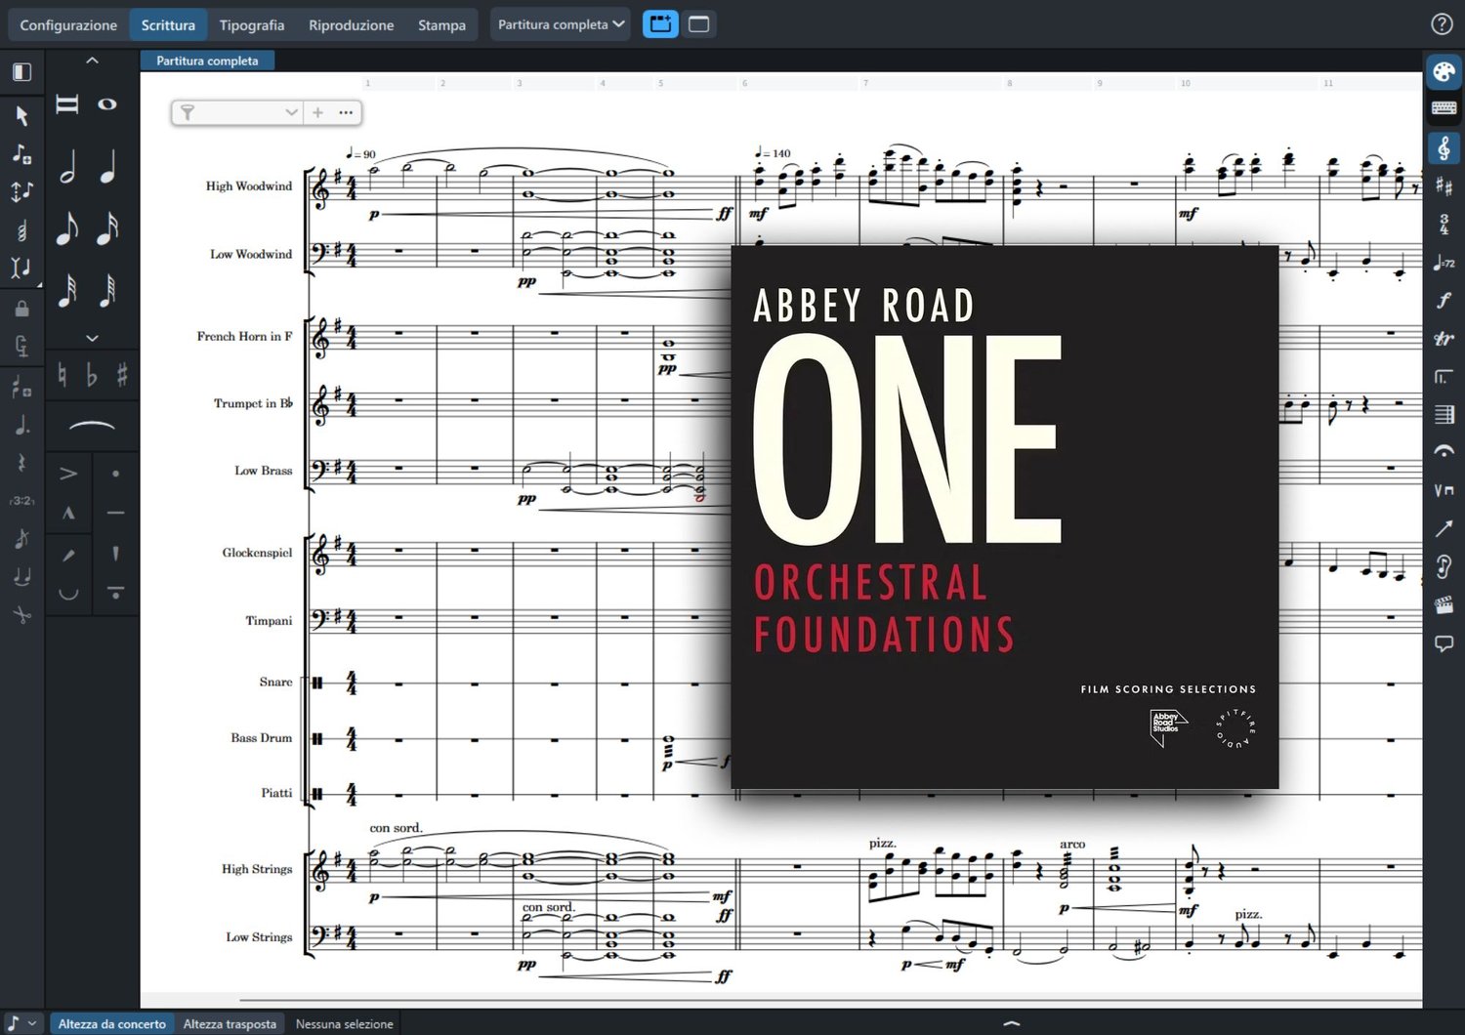
Task: Show the on-screen keyboard panel
Action: pyautogui.click(x=1444, y=108)
